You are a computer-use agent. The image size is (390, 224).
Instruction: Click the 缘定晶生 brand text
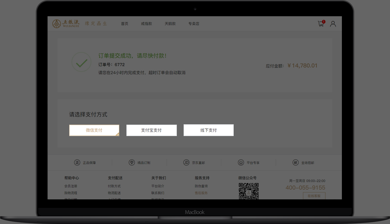(x=96, y=24)
